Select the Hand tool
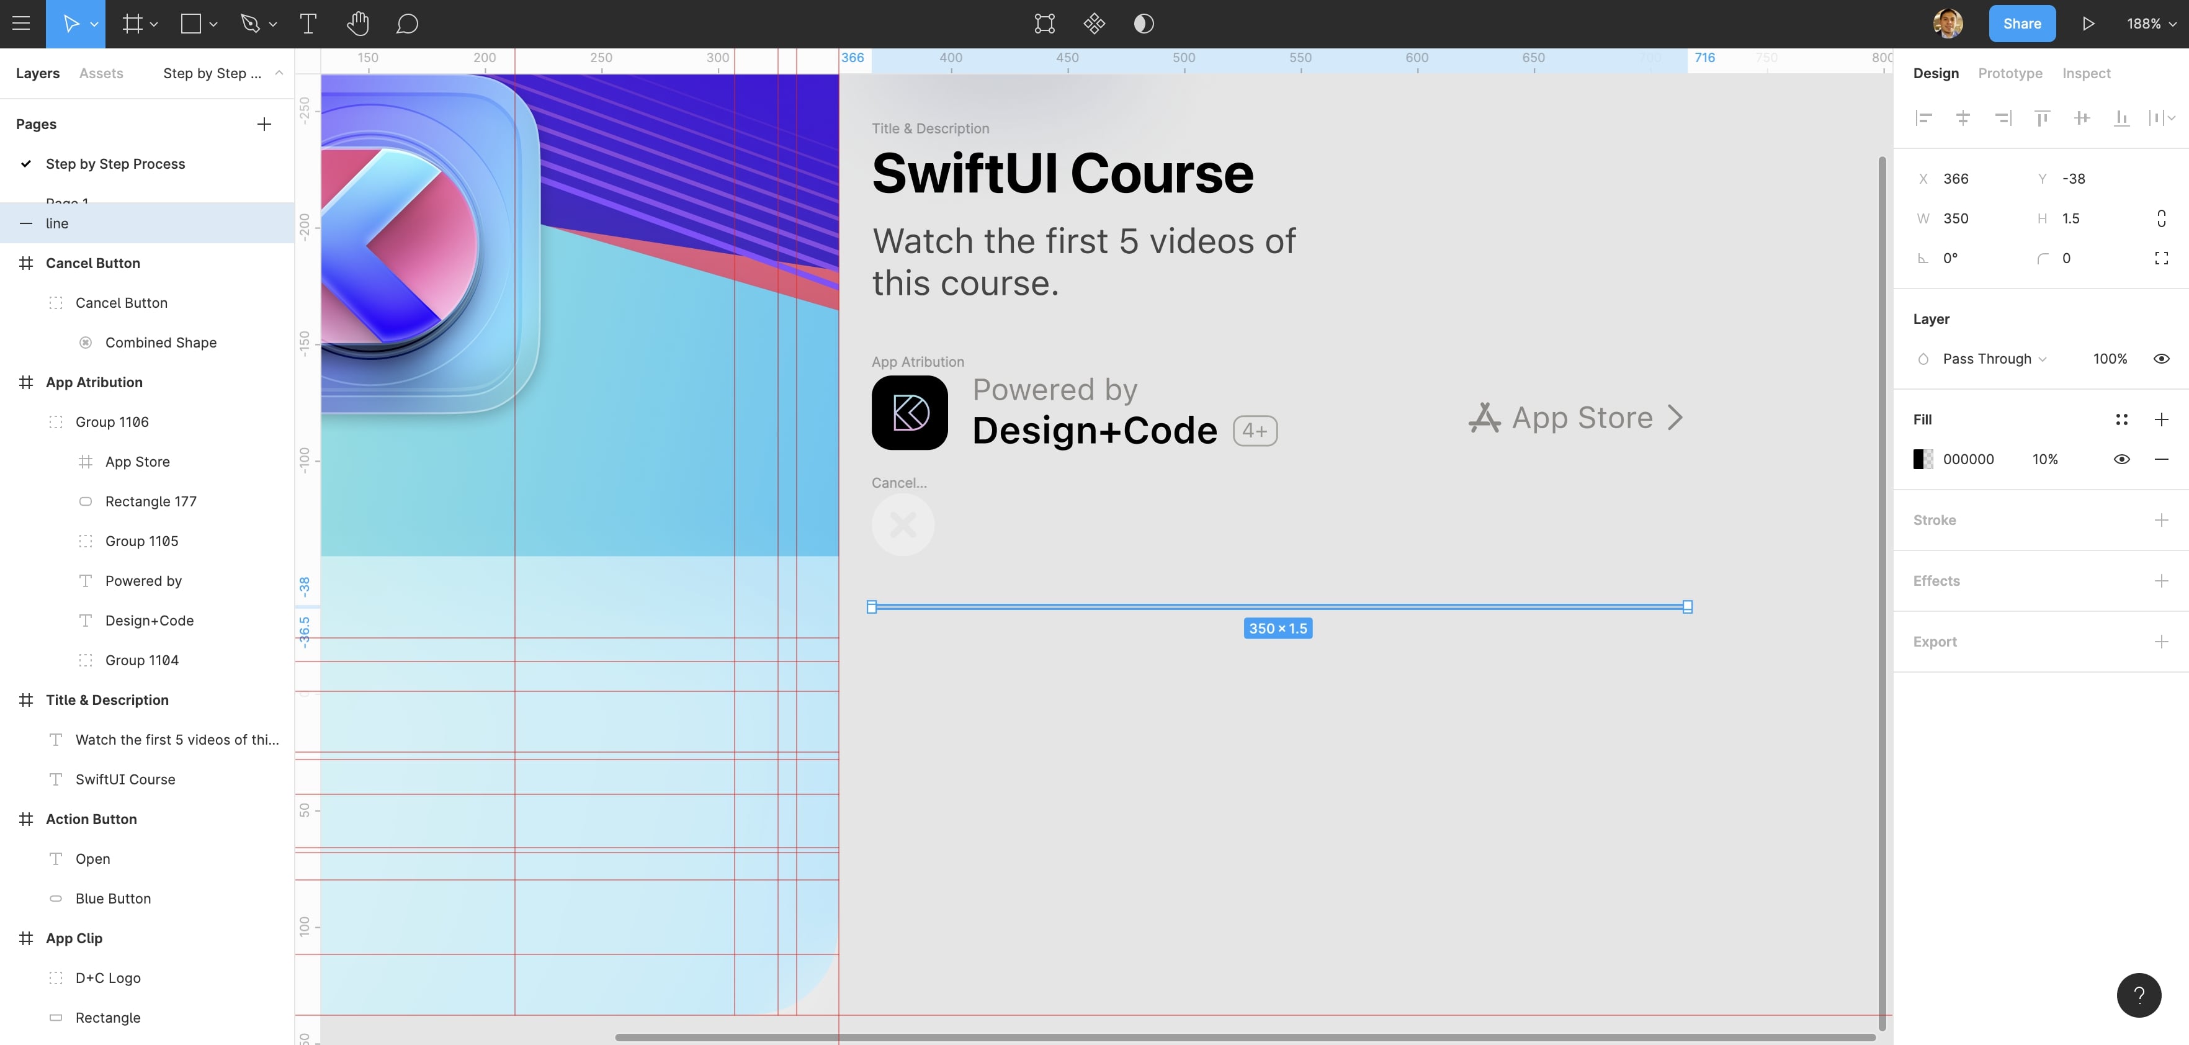 358,24
